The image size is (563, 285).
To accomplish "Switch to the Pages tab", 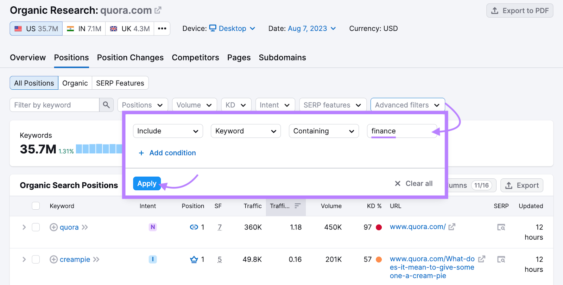I will [x=239, y=57].
